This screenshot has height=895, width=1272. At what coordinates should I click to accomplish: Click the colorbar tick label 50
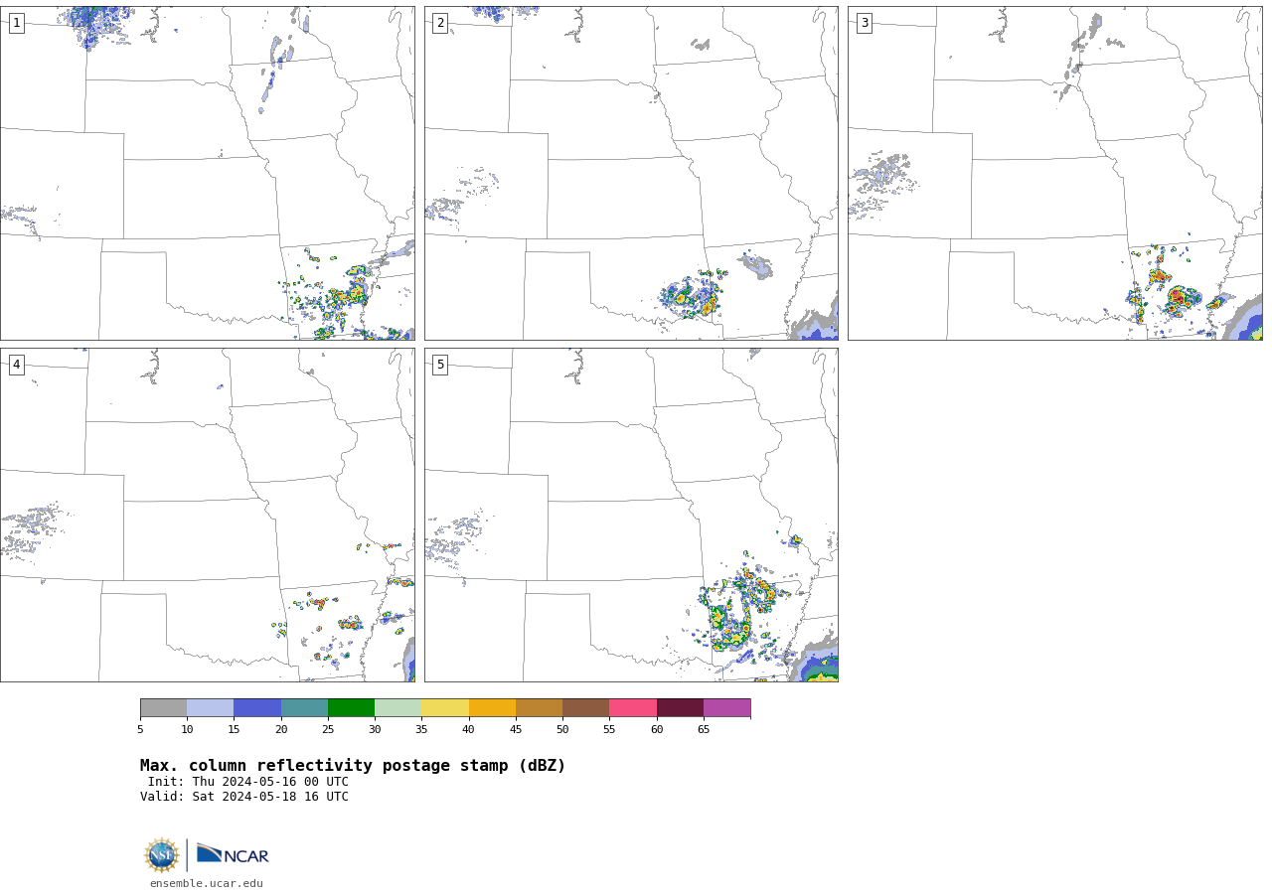coord(562,730)
